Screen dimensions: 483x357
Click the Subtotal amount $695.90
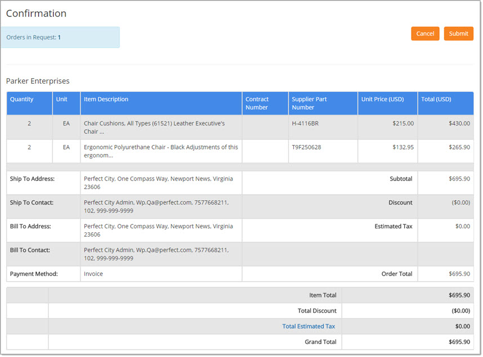(459, 179)
